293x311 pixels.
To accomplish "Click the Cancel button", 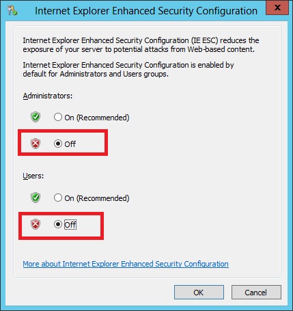I will tap(256, 293).
